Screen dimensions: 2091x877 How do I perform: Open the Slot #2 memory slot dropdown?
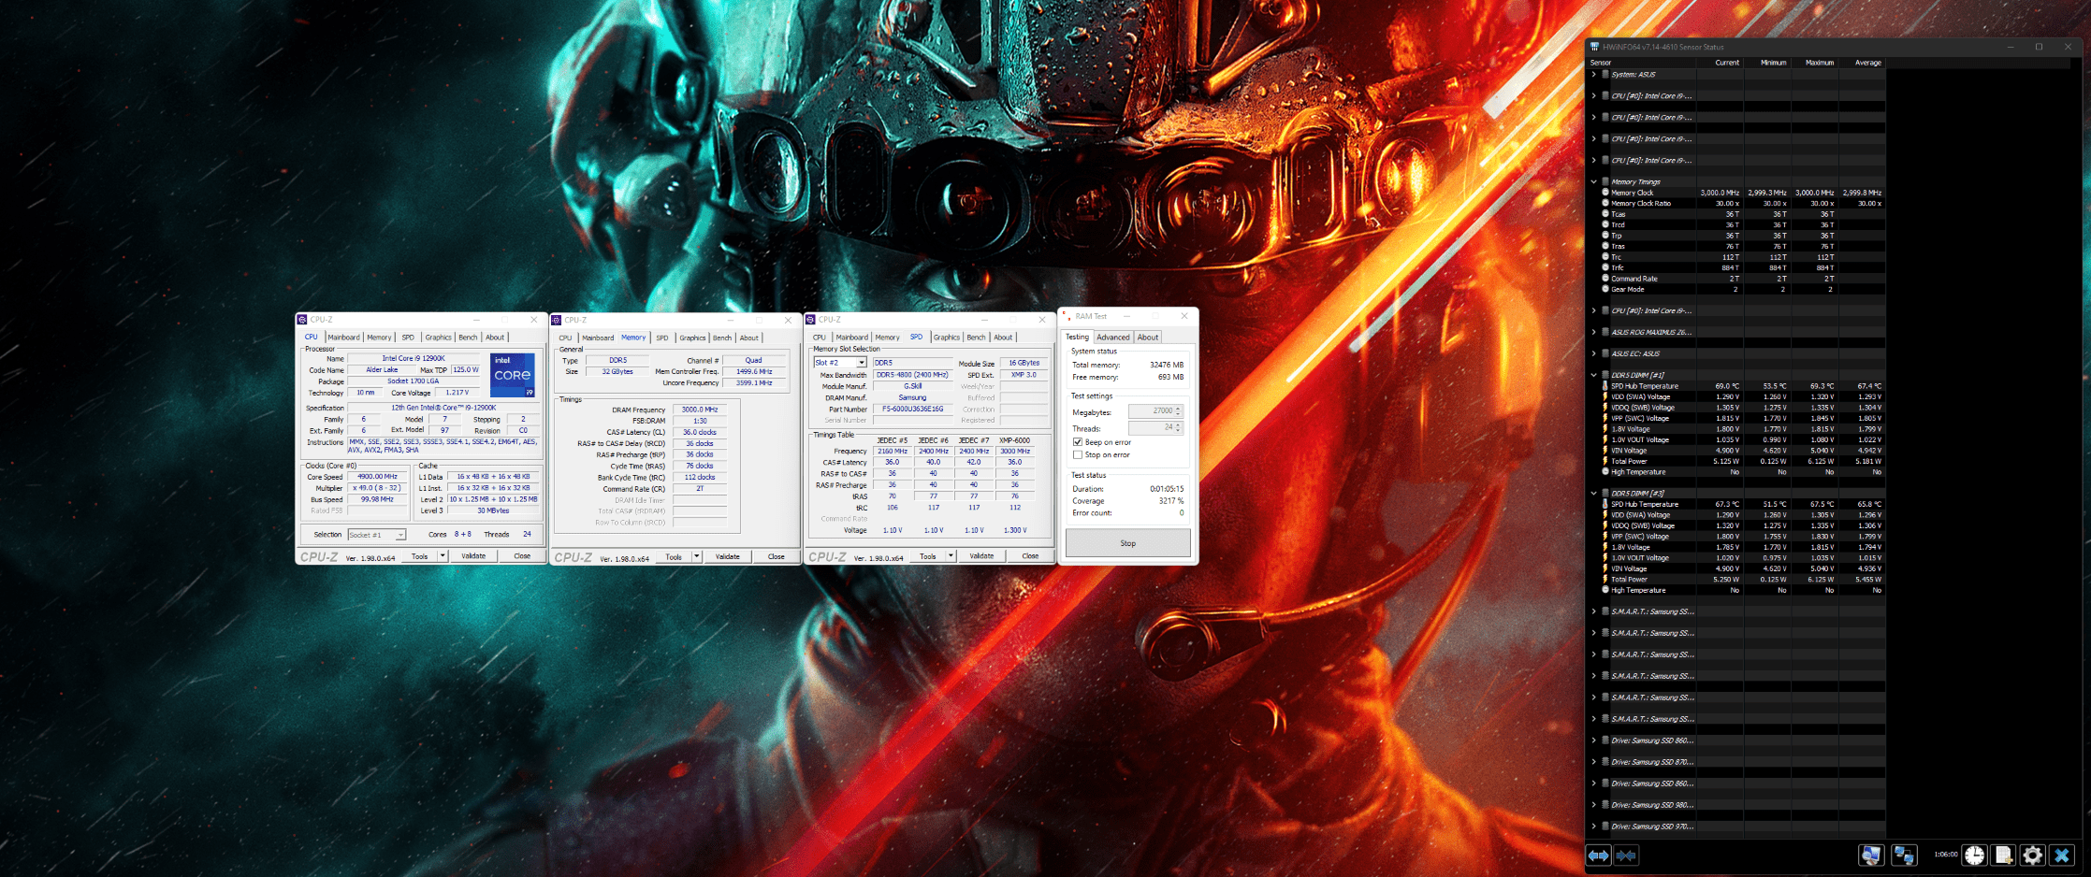pos(862,363)
